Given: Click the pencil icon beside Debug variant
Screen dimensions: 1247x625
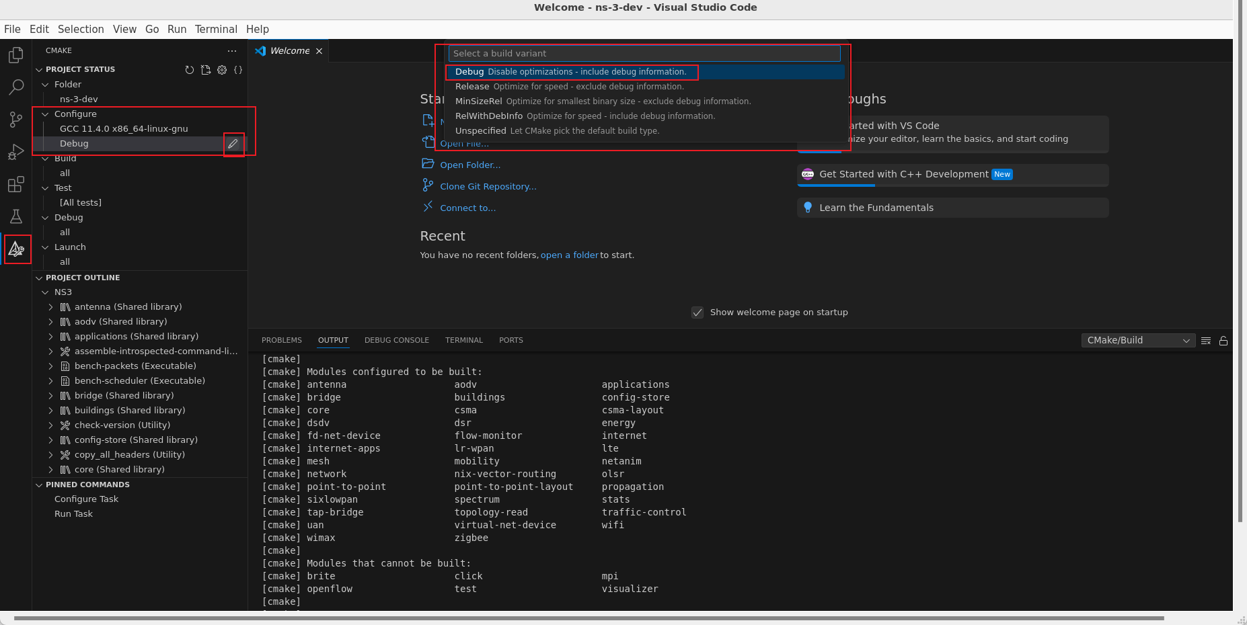Looking at the screenshot, I should 233,144.
